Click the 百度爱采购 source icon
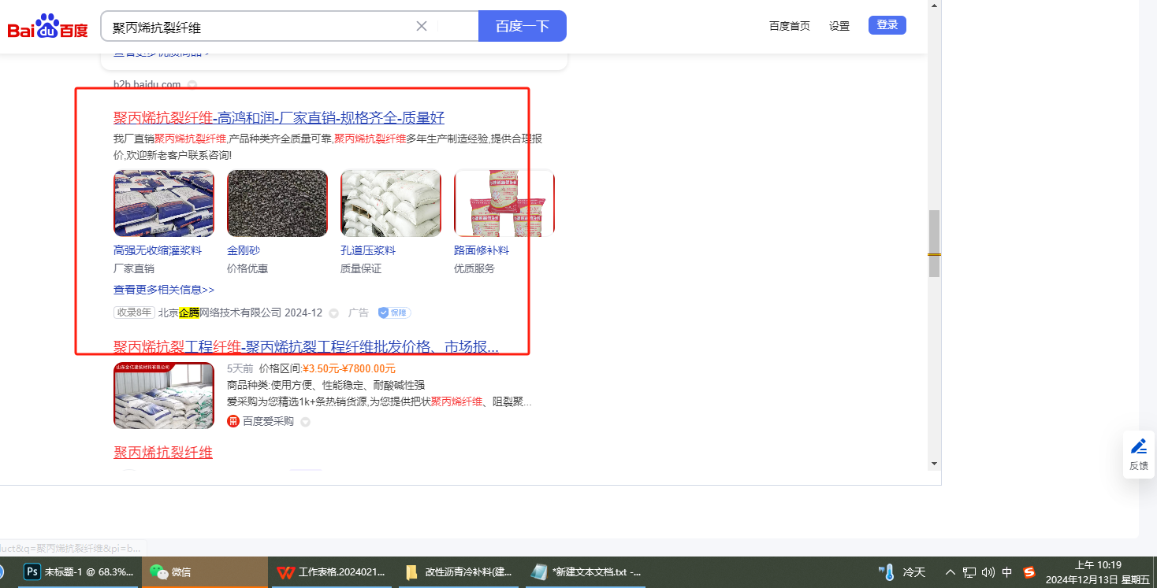This screenshot has width=1157, height=588. click(x=233, y=421)
